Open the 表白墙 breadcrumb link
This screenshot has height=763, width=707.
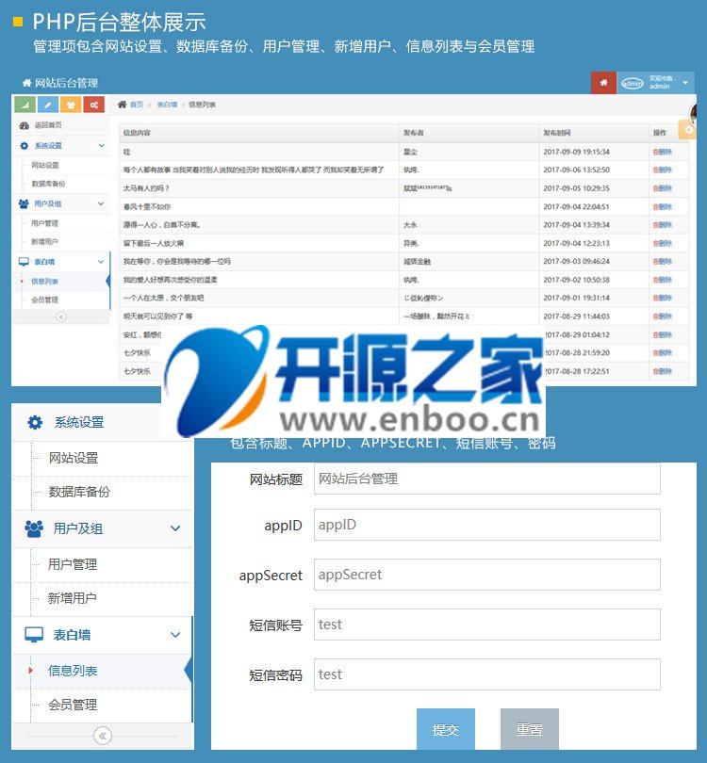click(167, 105)
